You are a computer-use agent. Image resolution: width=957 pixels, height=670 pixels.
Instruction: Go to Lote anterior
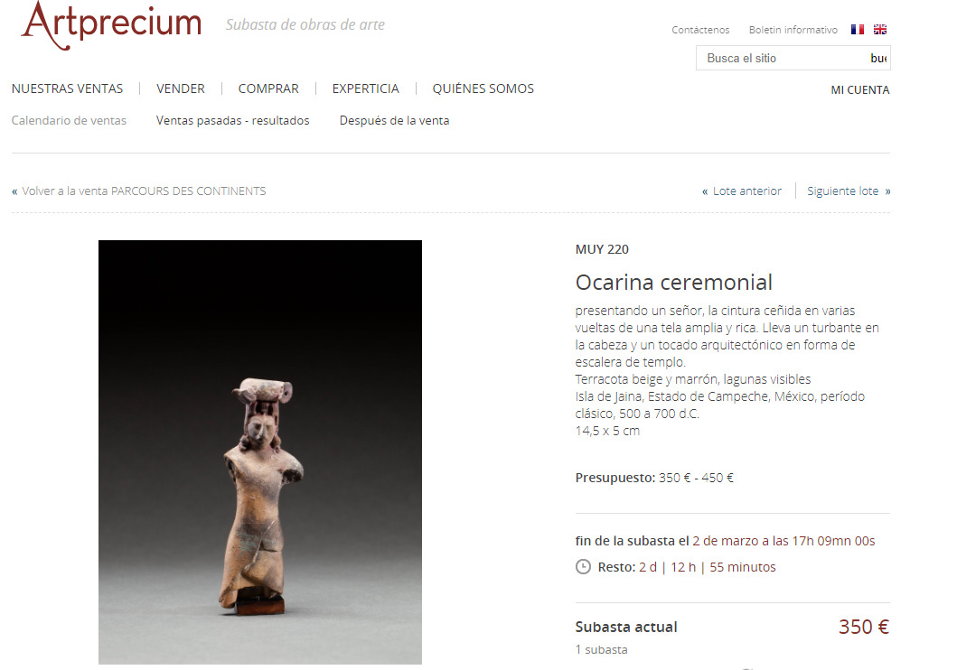click(x=742, y=191)
